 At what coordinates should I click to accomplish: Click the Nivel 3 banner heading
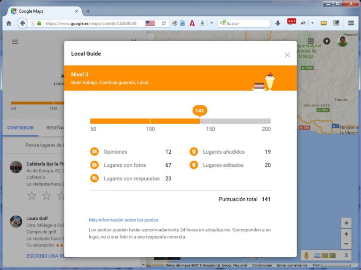point(79,75)
